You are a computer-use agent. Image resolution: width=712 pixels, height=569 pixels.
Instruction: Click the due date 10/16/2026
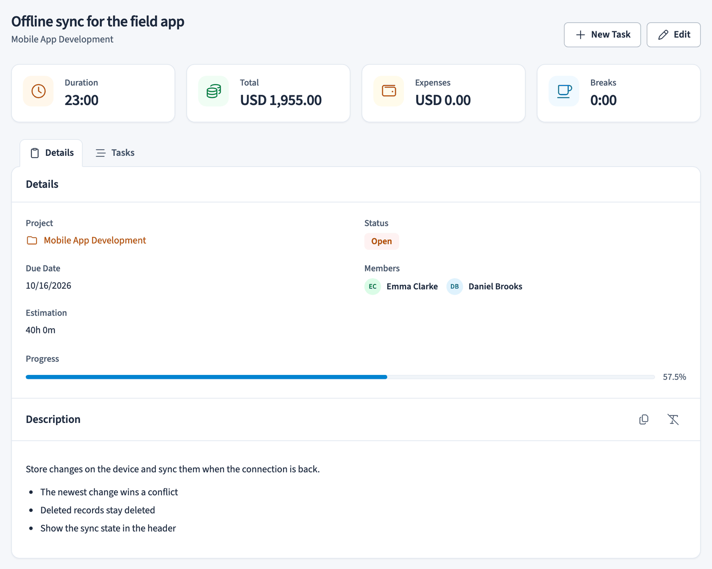(x=49, y=286)
